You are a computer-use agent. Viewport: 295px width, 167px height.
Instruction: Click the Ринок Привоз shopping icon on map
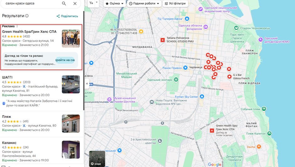[x=185, y=68]
